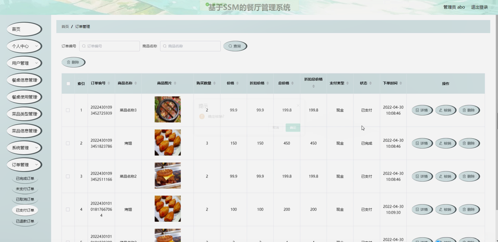
Task: Click the page vertical scrollbar
Action: (497, 112)
